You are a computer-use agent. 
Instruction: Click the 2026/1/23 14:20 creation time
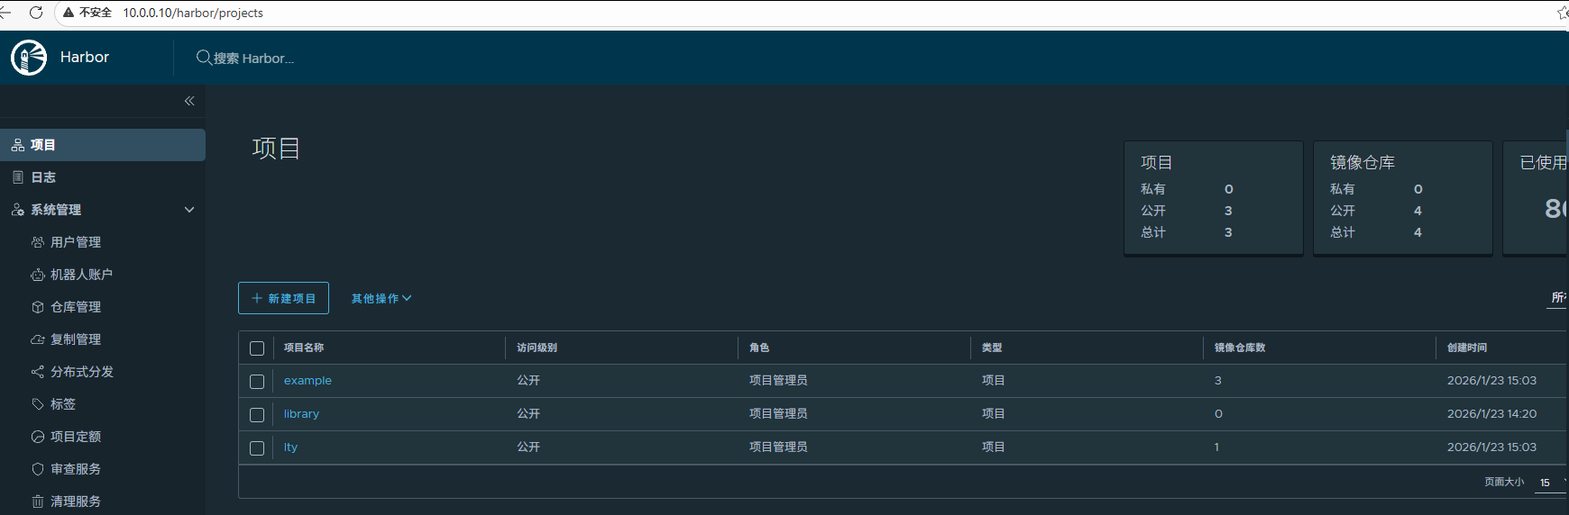pyautogui.click(x=1491, y=414)
